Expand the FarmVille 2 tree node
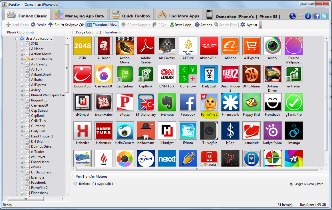Screen dimensions: 332x210 pyautogui.click(x=22, y=188)
